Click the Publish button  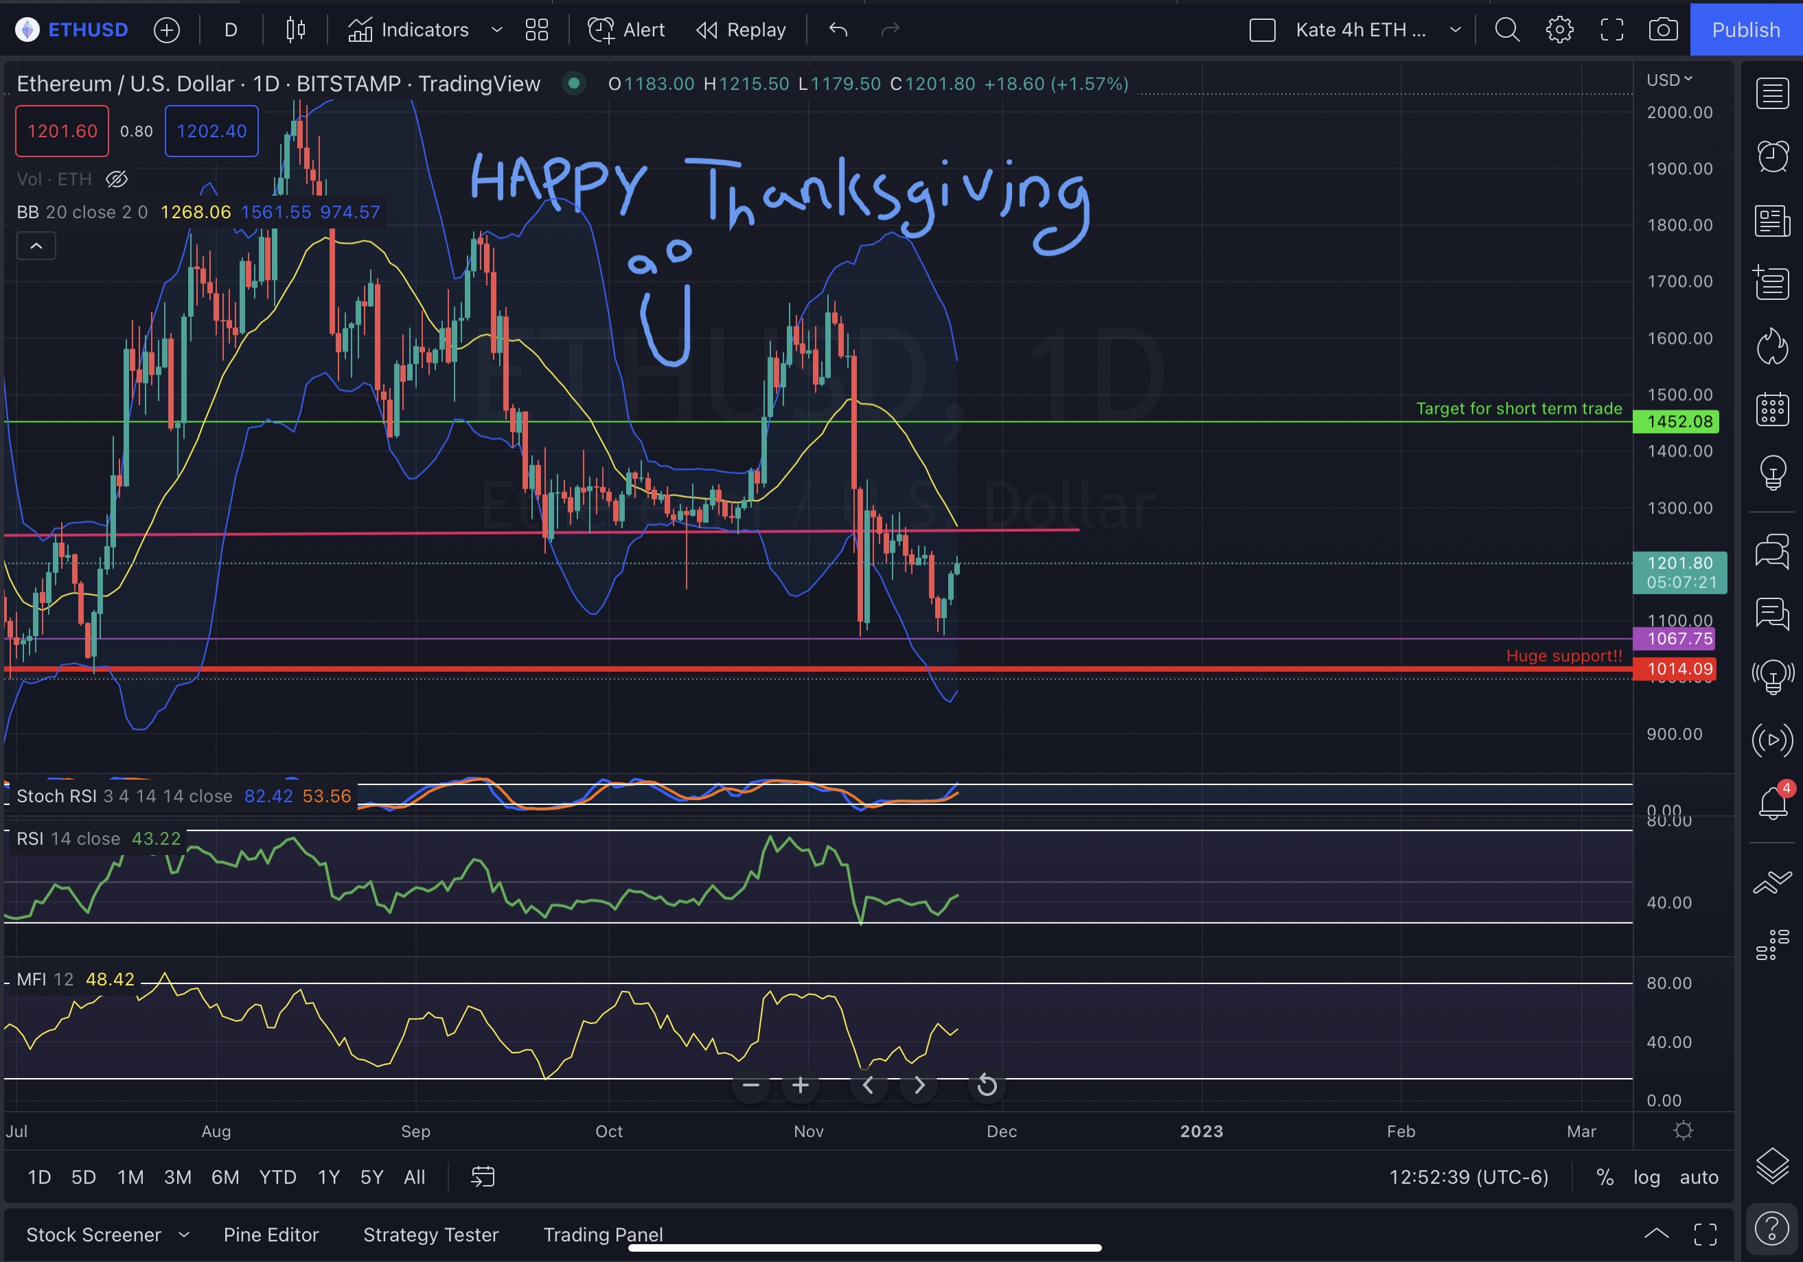(x=1746, y=30)
